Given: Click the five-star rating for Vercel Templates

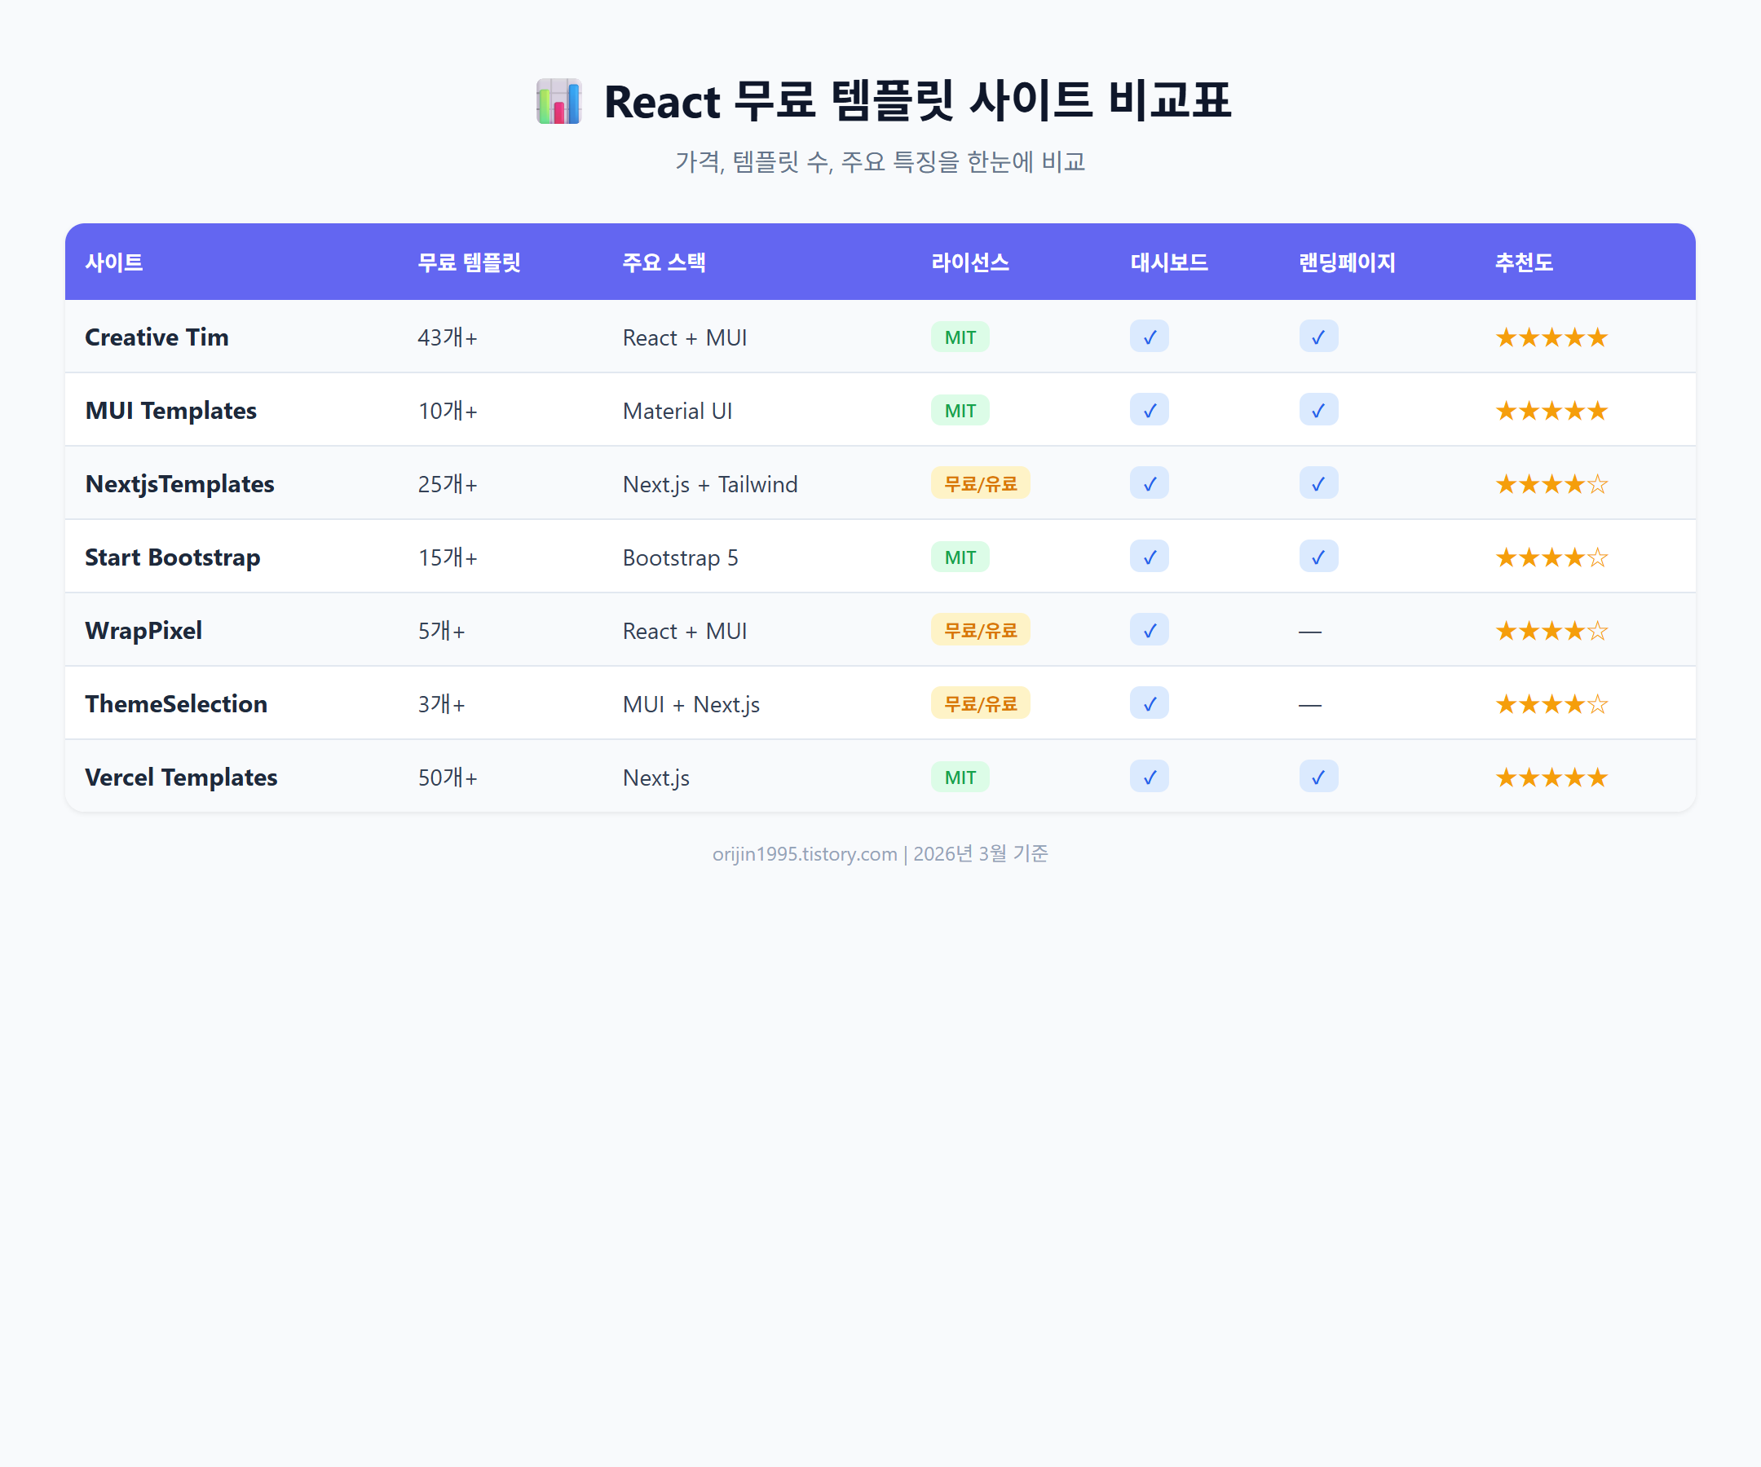Looking at the screenshot, I should (x=1551, y=776).
